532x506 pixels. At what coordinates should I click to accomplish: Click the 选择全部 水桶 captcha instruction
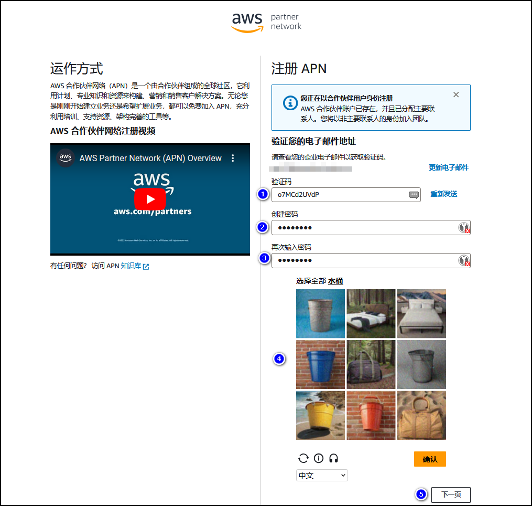click(320, 281)
